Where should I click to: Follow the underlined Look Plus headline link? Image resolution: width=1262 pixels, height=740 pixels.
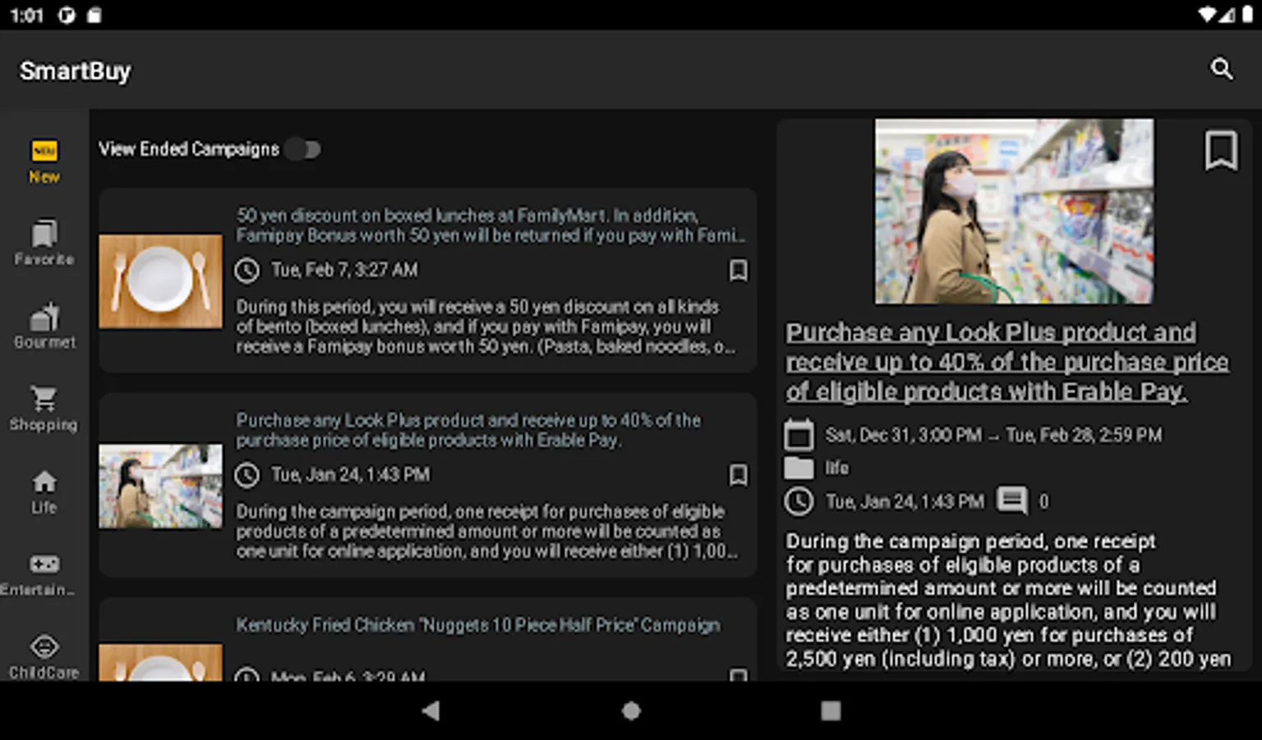[1007, 362]
